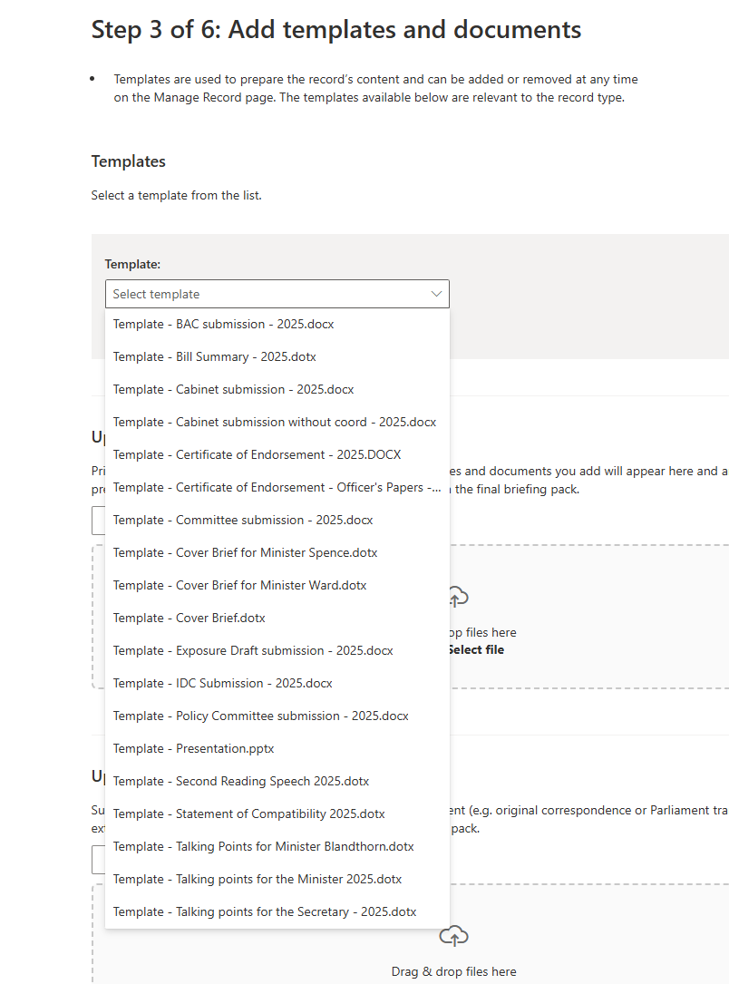The width and height of the screenshot is (729, 984).
Task: Pick the Exposure Draft submission template
Action: pyautogui.click(x=253, y=650)
